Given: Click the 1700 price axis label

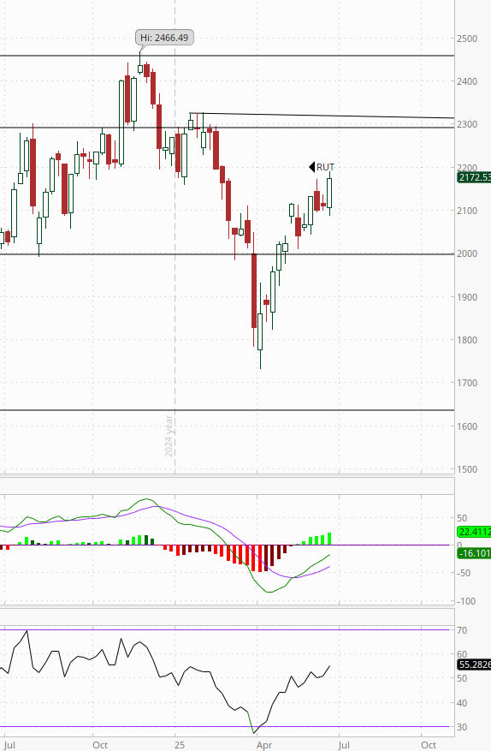Looking at the screenshot, I should click(466, 383).
